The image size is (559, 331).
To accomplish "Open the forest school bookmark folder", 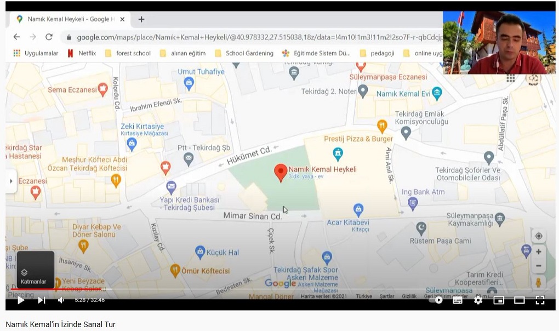I will click(x=128, y=54).
